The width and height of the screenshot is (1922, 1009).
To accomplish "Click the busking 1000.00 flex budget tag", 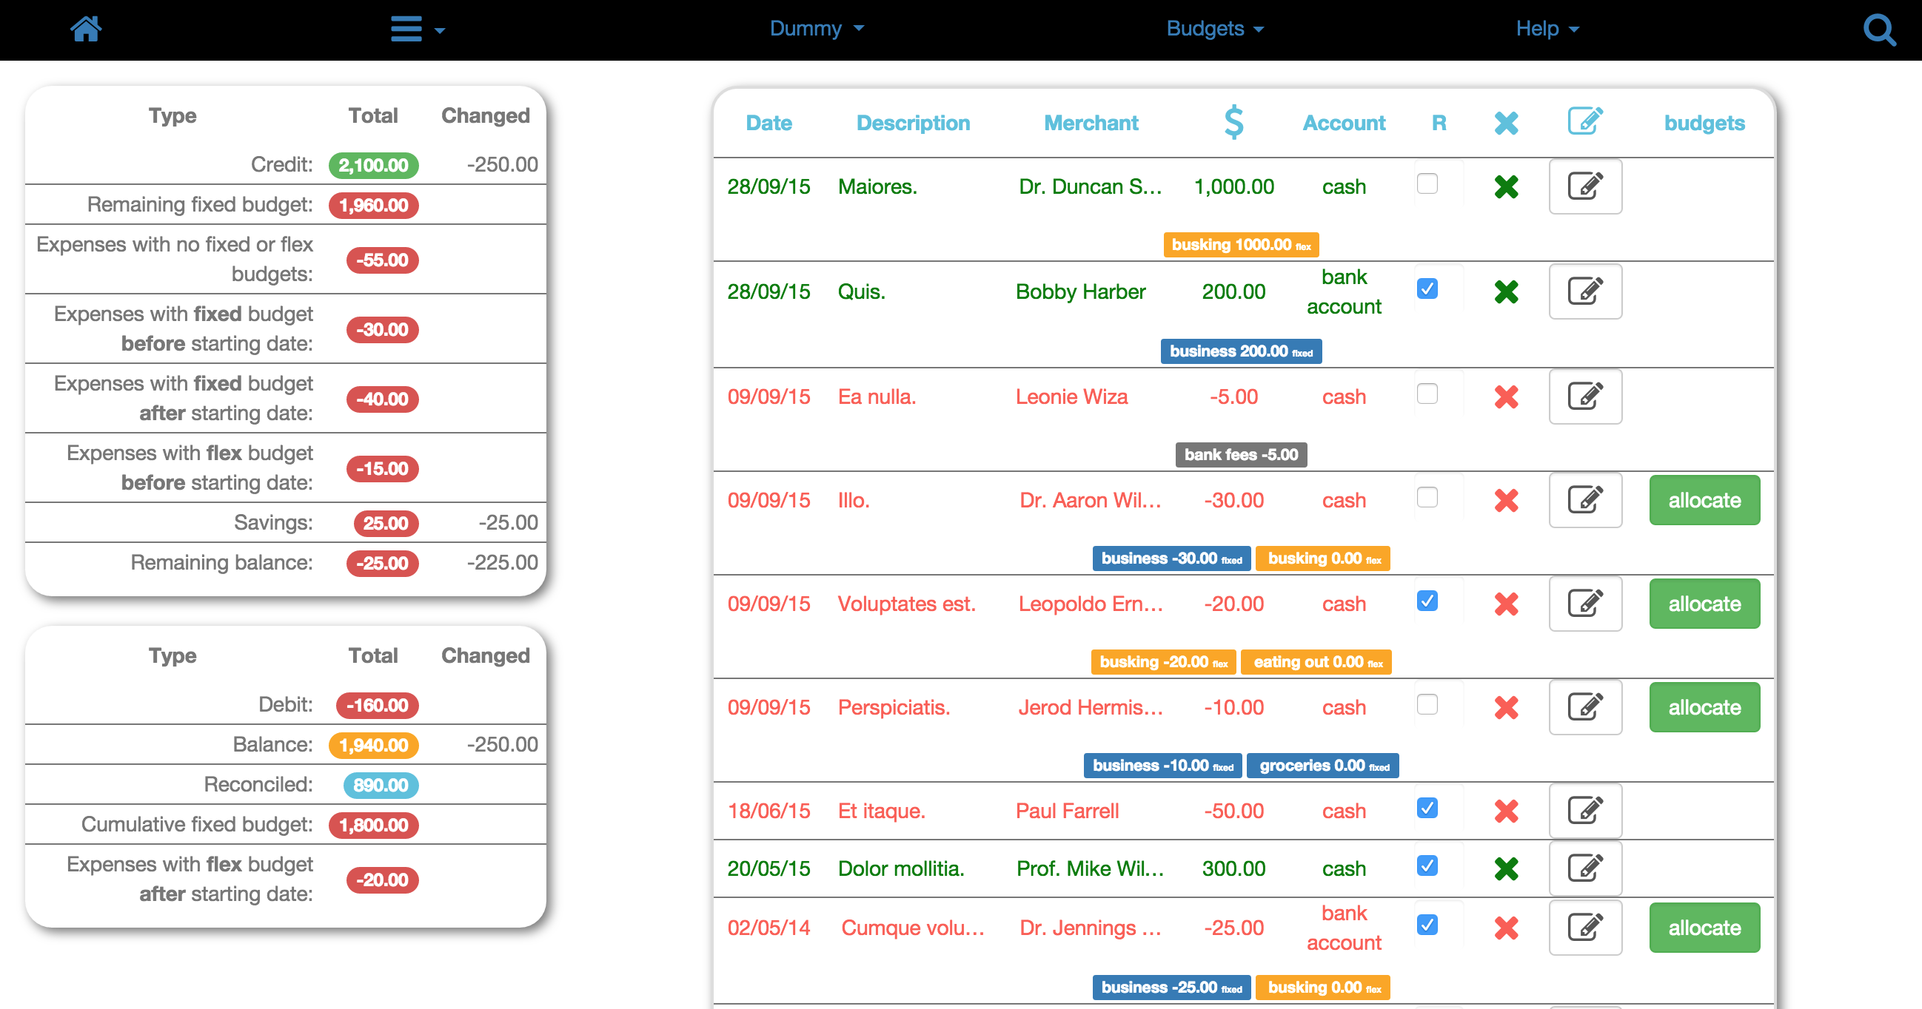I will tap(1240, 245).
